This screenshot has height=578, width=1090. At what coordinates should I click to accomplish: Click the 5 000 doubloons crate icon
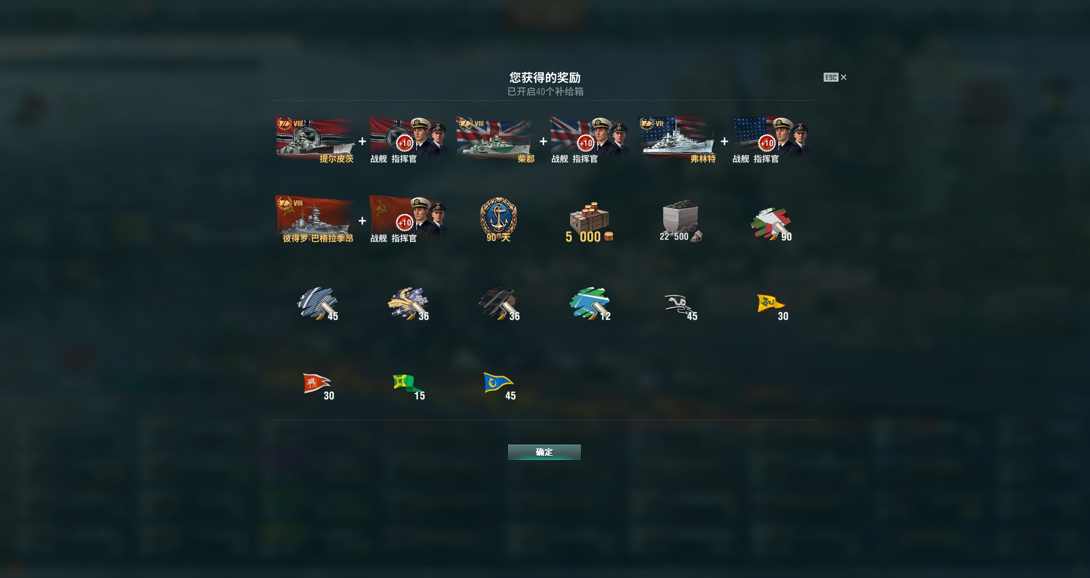click(x=589, y=221)
